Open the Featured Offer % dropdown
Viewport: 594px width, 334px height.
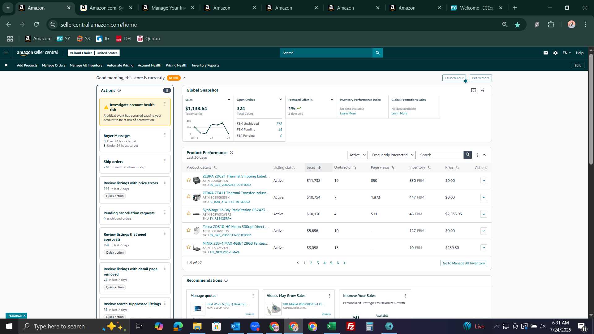click(332, 100)
